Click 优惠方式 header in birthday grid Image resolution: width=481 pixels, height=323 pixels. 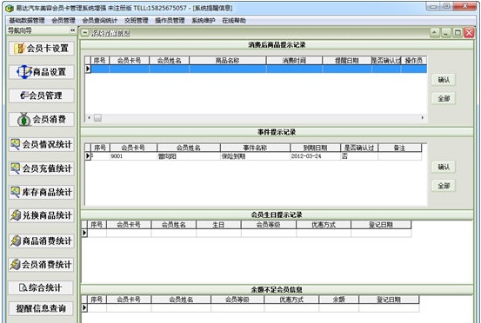pyautogui.click(x=324, y=225)
